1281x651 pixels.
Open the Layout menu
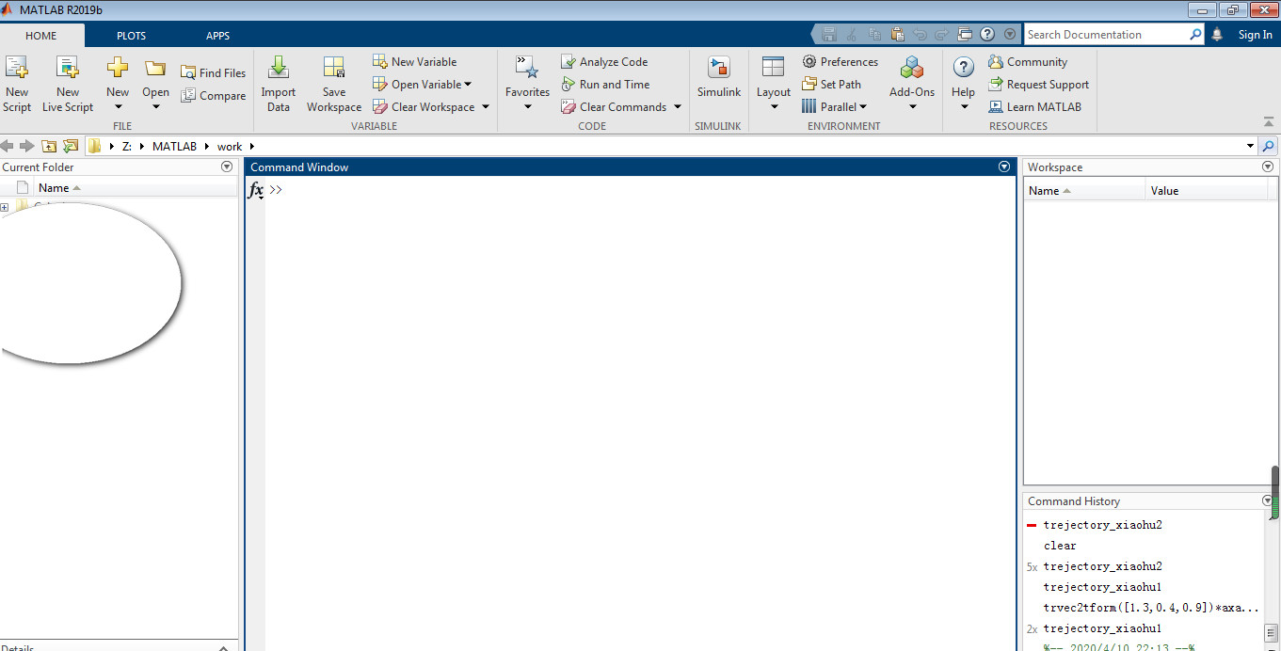click(x=774, y=84)
